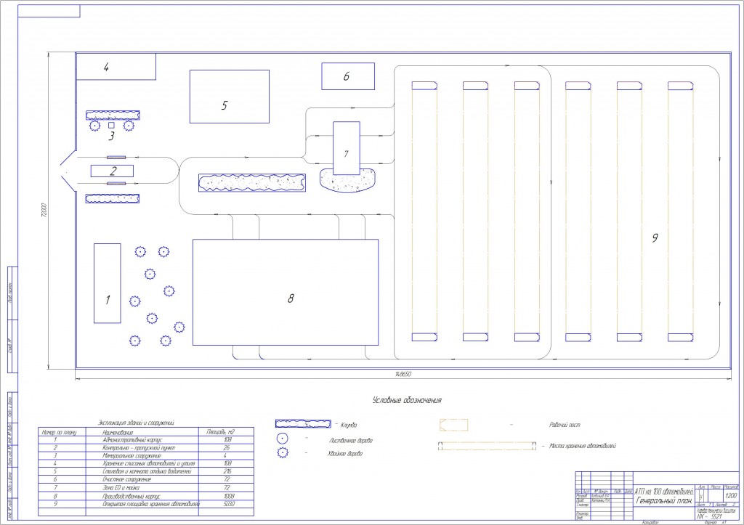Viewport: 744px width, 525px height.
Task: Click 'Столовая и комната отдыха водителей' row
Action: tap(146, 472)
